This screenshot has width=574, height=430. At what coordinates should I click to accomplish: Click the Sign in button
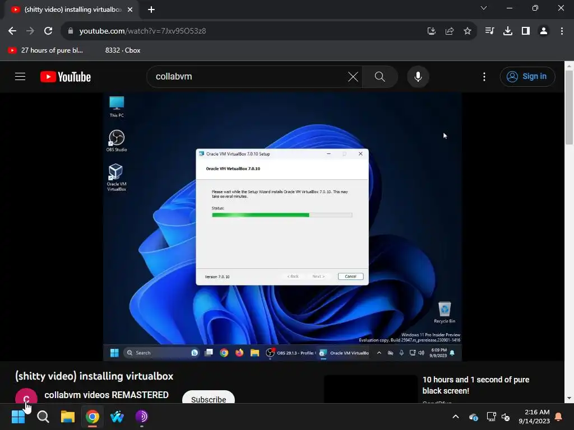click(x=527, y=77)
